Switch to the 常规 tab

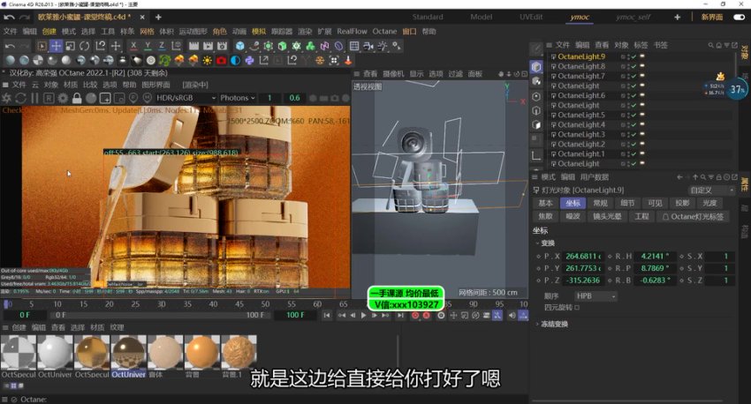pyautogui.click(x=600, y=203)
